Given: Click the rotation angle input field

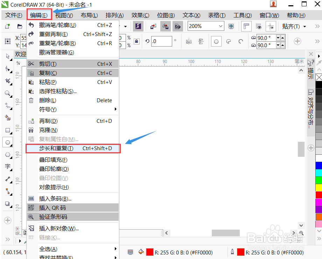Looking at the screenshot, I should [162, 41].
